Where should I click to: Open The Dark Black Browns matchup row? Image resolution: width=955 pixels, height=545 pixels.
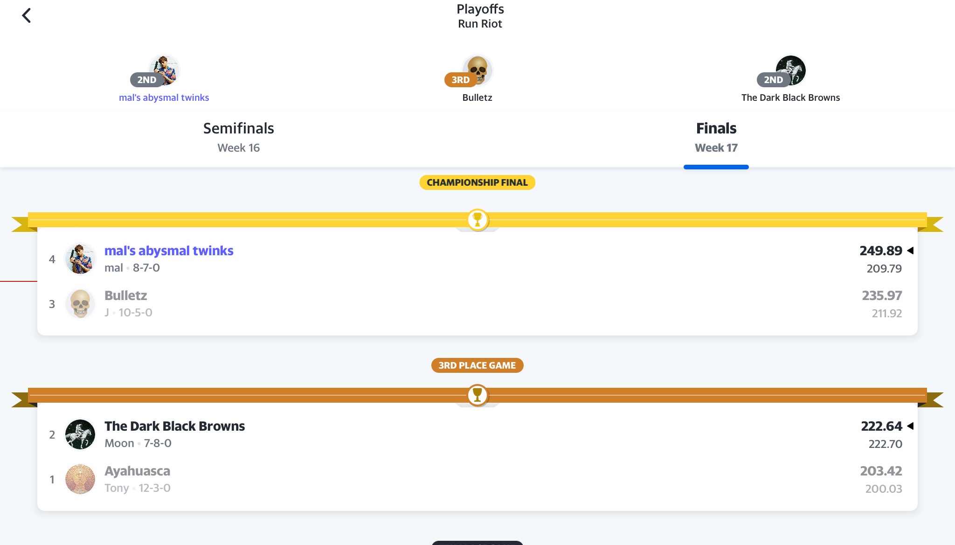click(x=477, y=434)
